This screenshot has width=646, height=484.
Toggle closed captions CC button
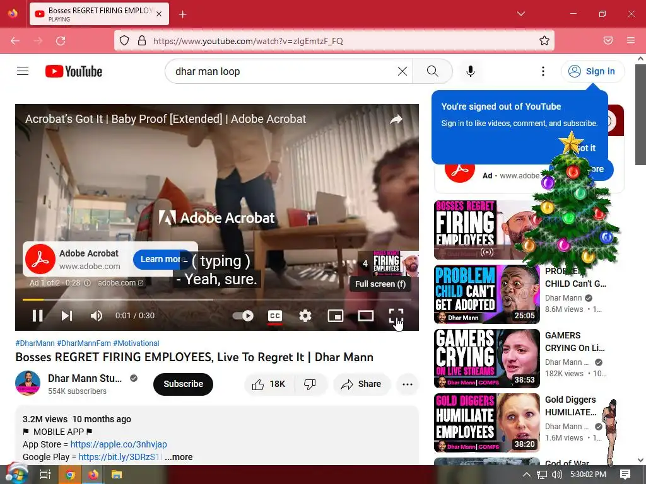coord(275,316)
